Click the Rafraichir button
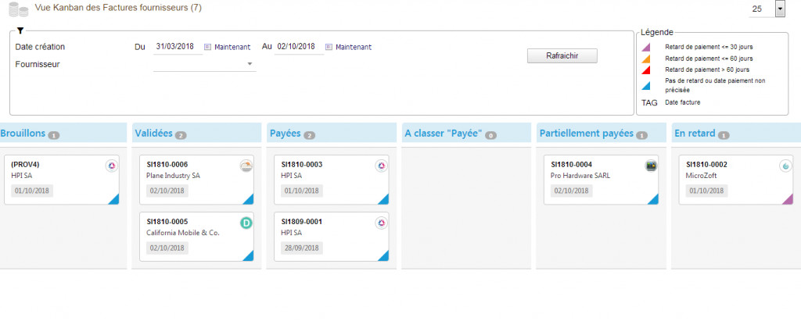801x321 pixels. (x=562, y=56)
